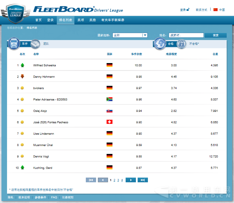This screenshot has width=234, height=203.
Task: Click driver name Kuchling, Gerd
Action: (43, 168)
